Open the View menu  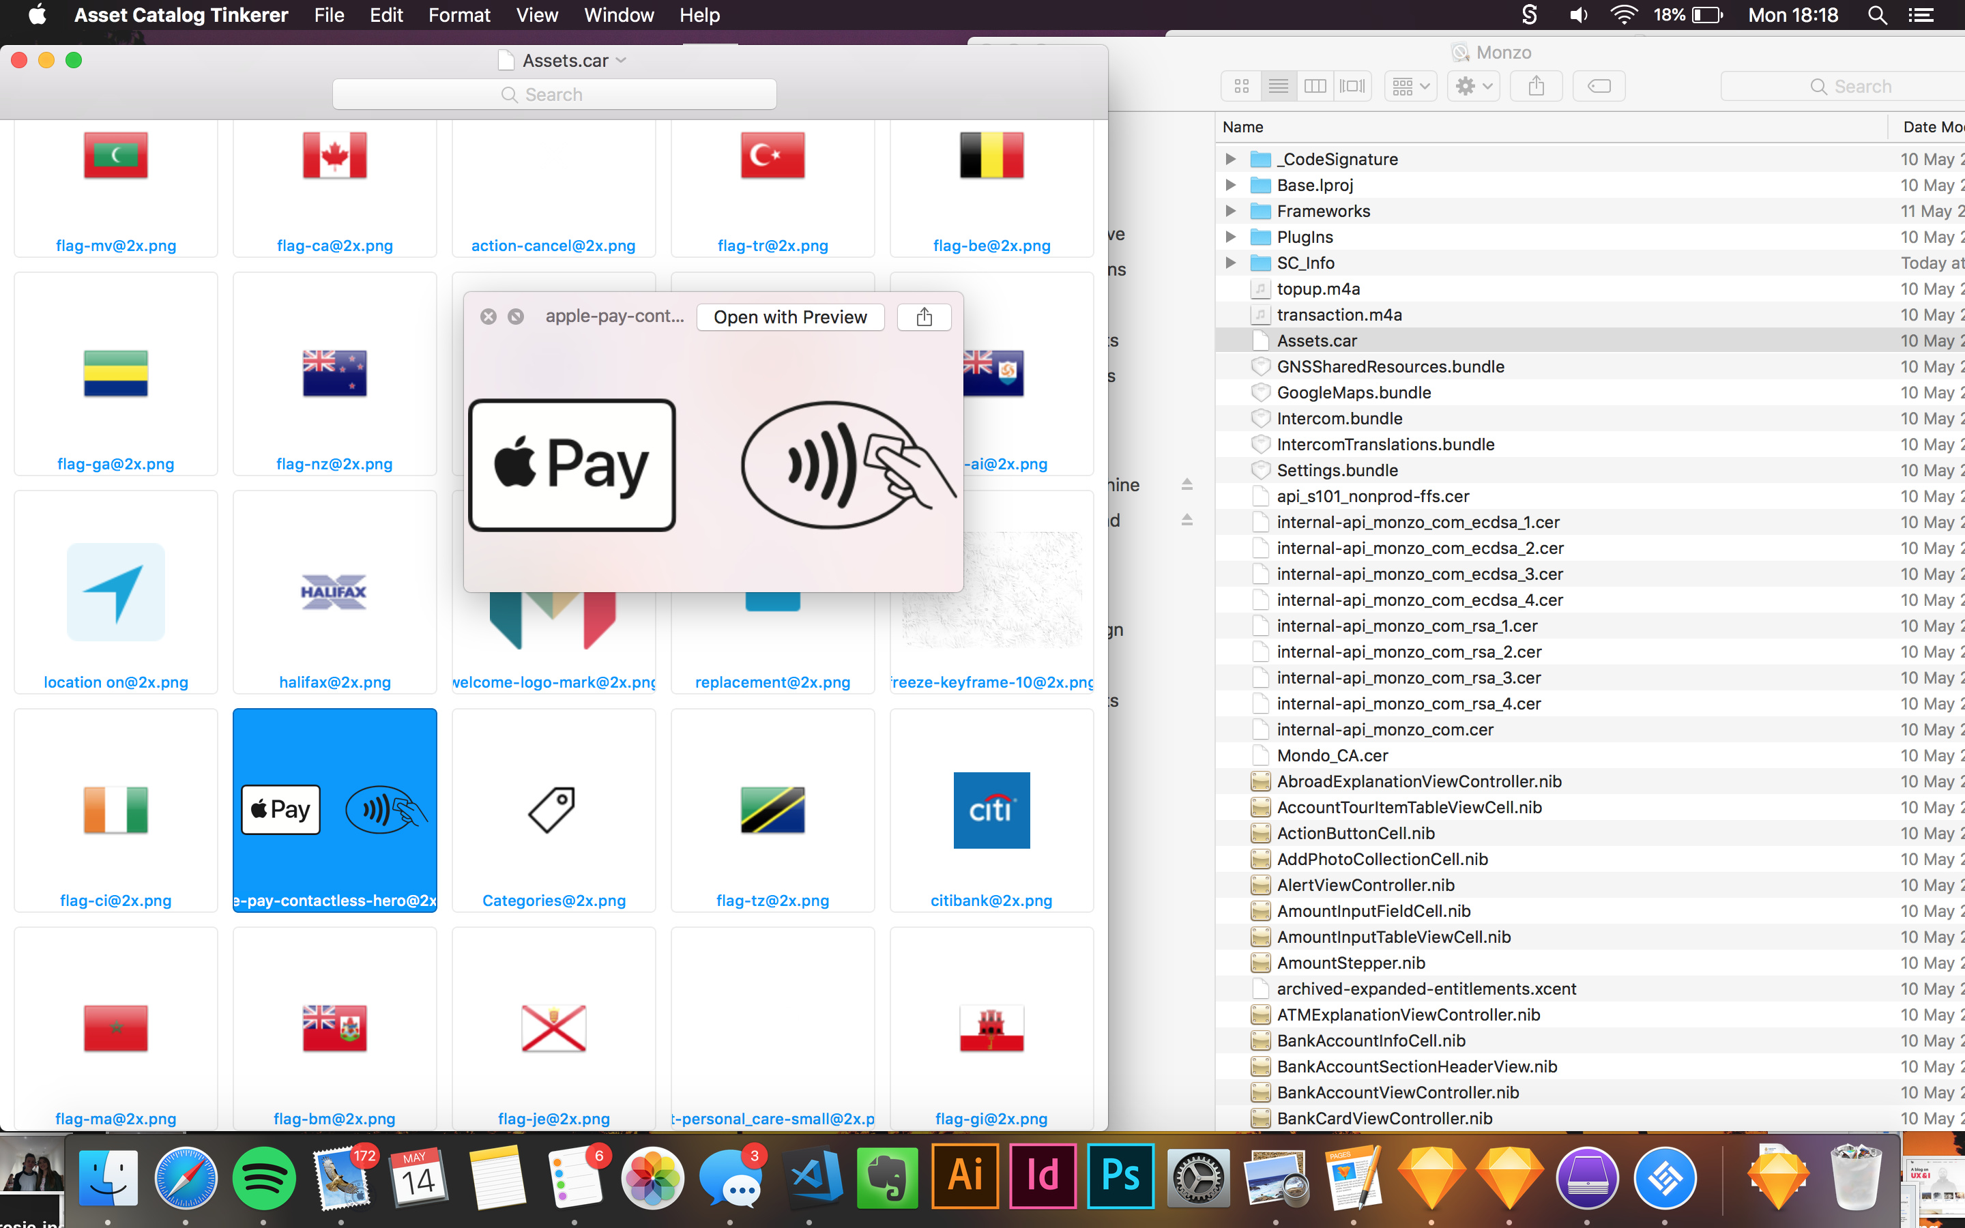pos(537,14)
